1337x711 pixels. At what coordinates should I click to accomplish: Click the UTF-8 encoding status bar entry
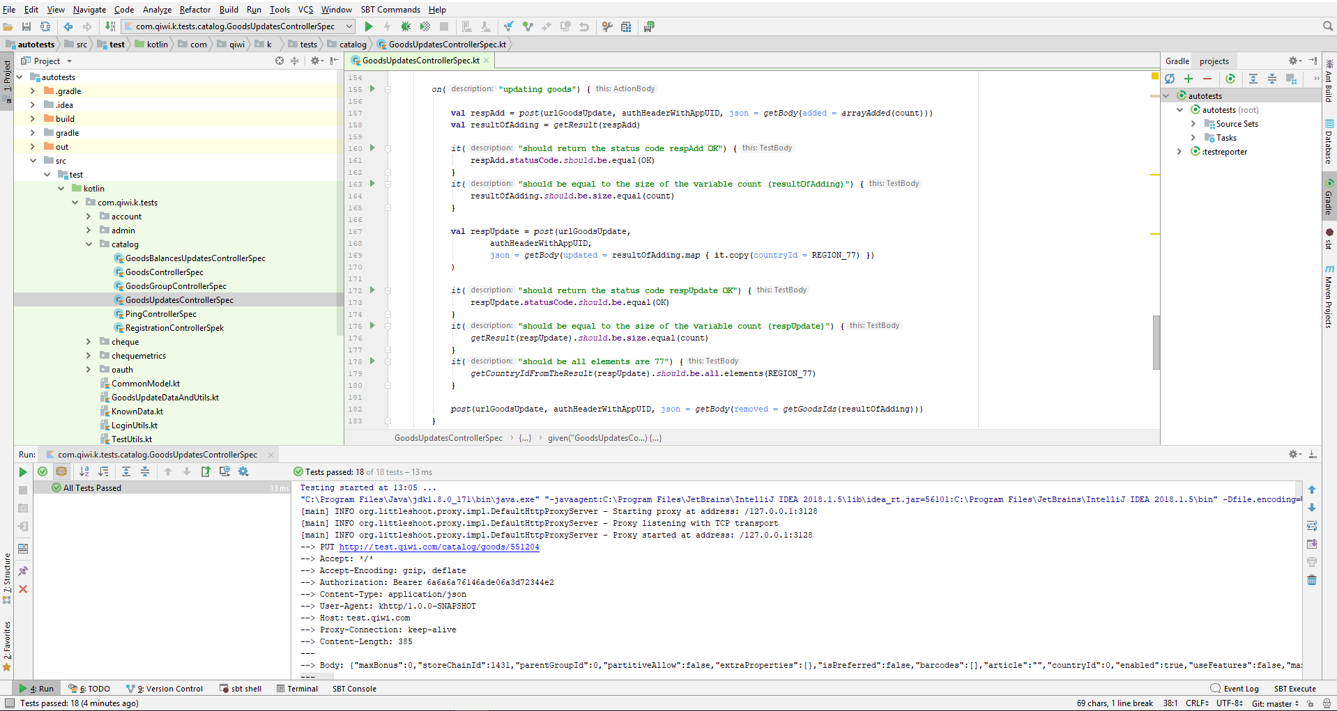point(1230,703)
